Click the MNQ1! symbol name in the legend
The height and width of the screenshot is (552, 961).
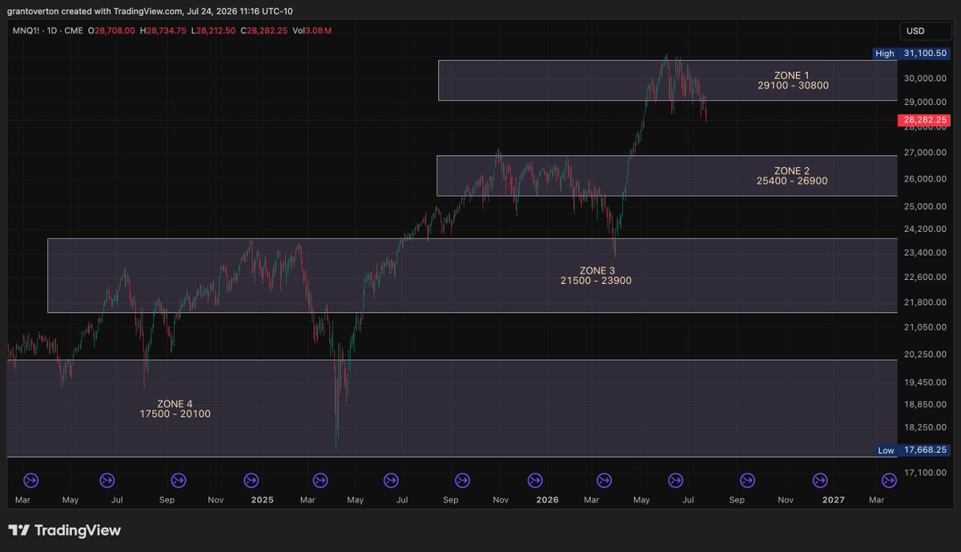tap(24, 30)
